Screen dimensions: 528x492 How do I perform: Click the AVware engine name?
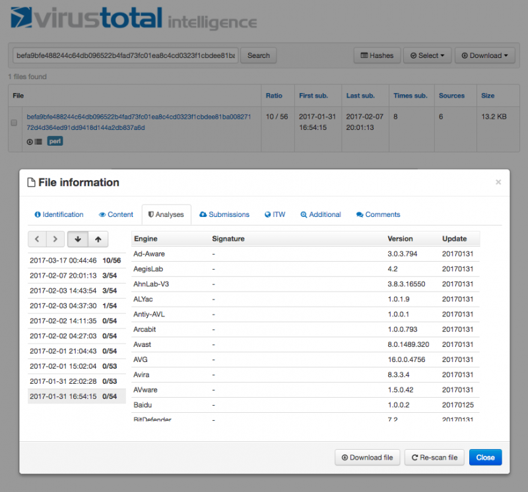[145, 390]
